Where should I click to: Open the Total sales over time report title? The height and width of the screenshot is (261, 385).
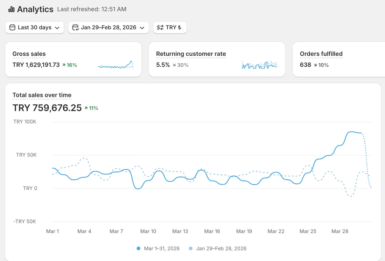click(42, 95)
